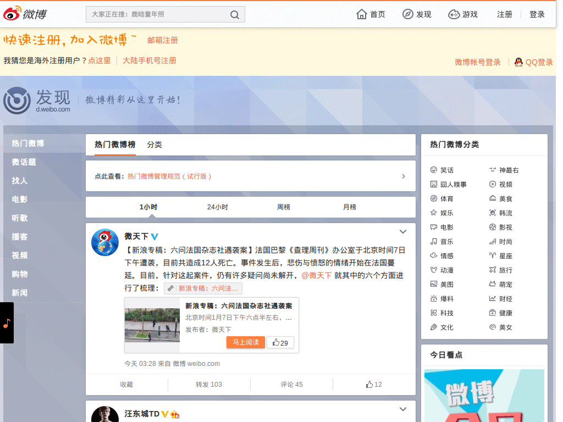Click the right chevron in the notice bar
This screenshot has width=563, height=422.
404,176
